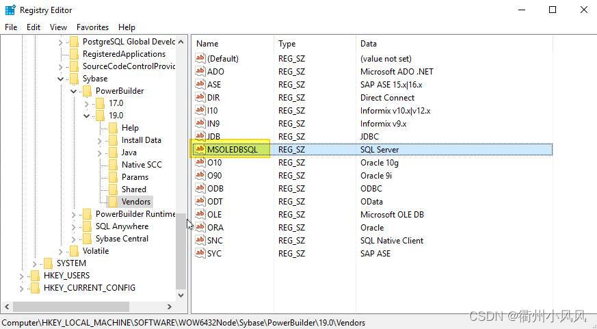Image resolution: width=597 pixels, height=329 pixels.
Task: Click the Vendors folder icon in tree
Action: coord(113,202)
